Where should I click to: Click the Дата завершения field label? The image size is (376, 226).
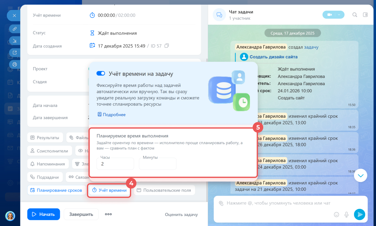50,118
